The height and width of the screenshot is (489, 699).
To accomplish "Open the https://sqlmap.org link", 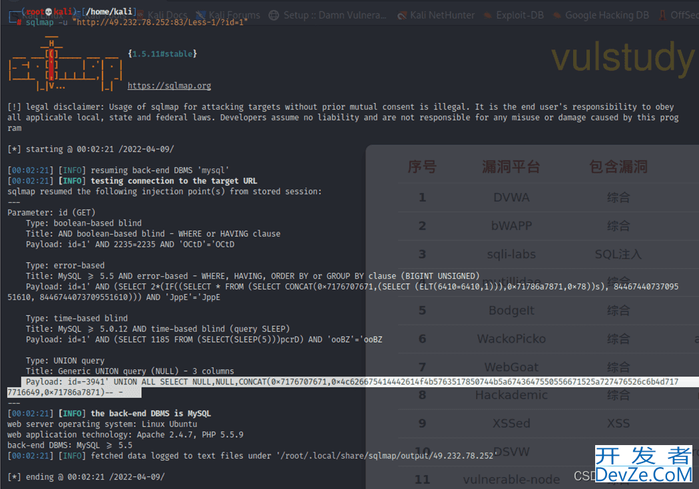I will point(169,86).
